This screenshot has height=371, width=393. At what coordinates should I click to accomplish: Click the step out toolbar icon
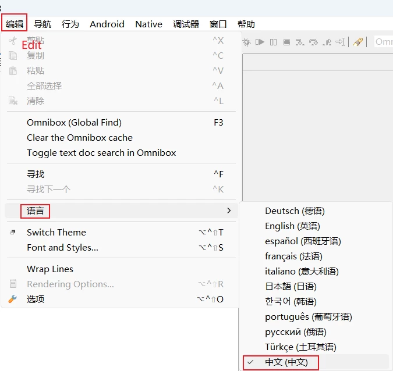pyautogui.click(x=327, y=42)
